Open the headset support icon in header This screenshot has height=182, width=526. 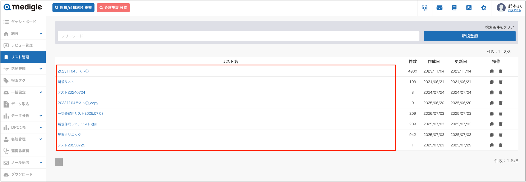(x=424, y=8)
